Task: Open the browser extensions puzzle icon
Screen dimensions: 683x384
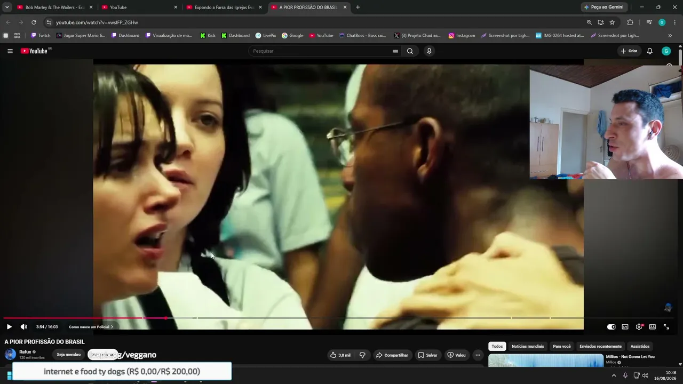Action: [x=630, y=22]
